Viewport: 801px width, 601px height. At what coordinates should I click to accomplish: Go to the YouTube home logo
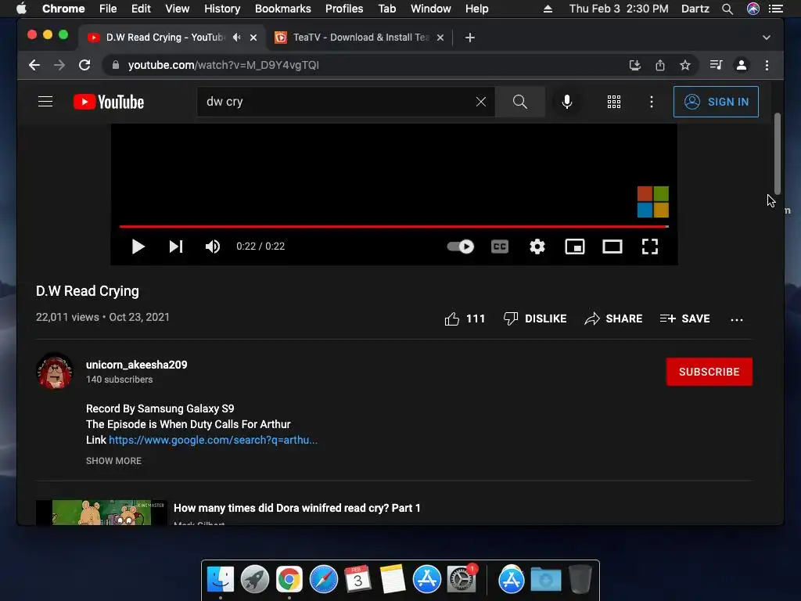(x=109, y=102)
